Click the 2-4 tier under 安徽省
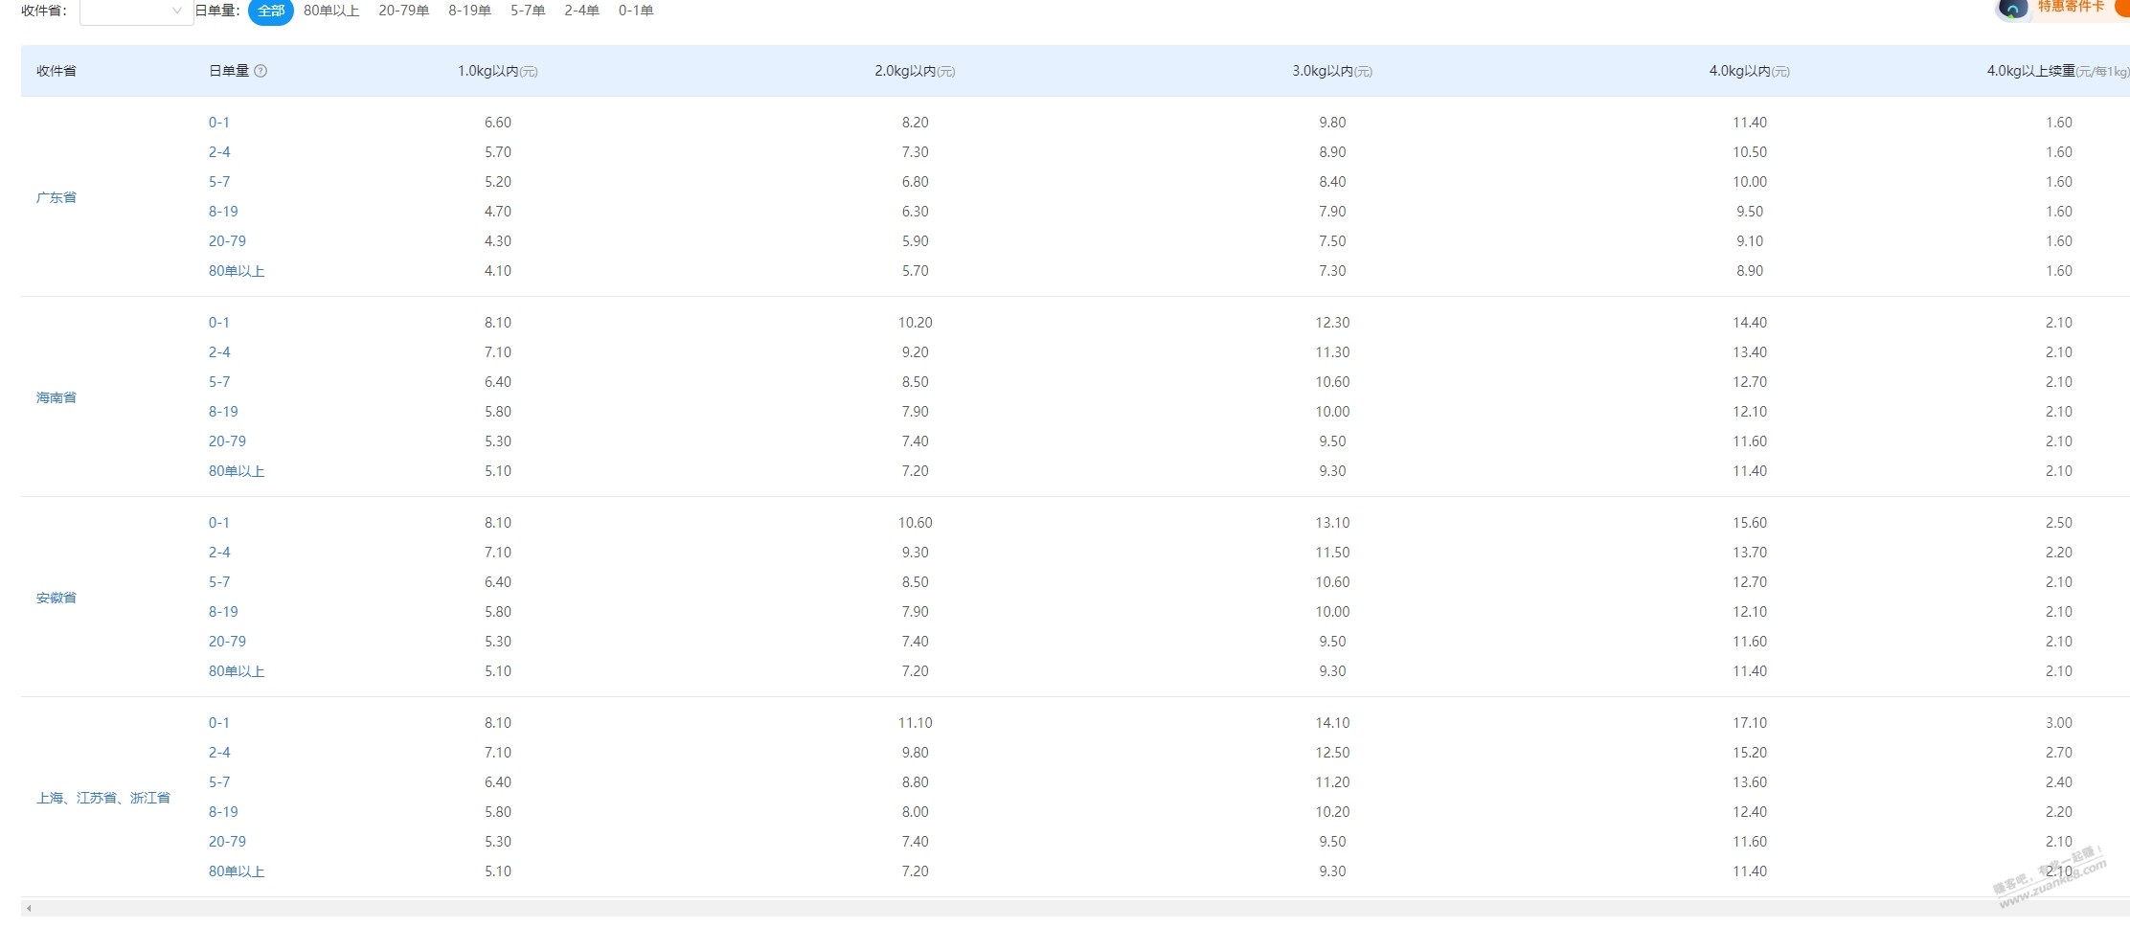The image size is (2130, 927). pyautogui.click(x=219, y=553)
